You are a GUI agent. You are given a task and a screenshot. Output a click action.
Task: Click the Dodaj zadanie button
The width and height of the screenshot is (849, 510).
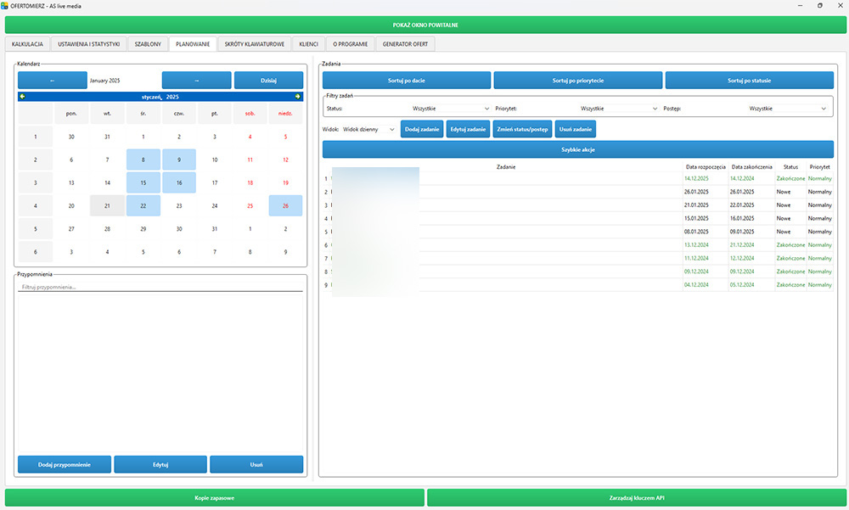tap(422, 129)
